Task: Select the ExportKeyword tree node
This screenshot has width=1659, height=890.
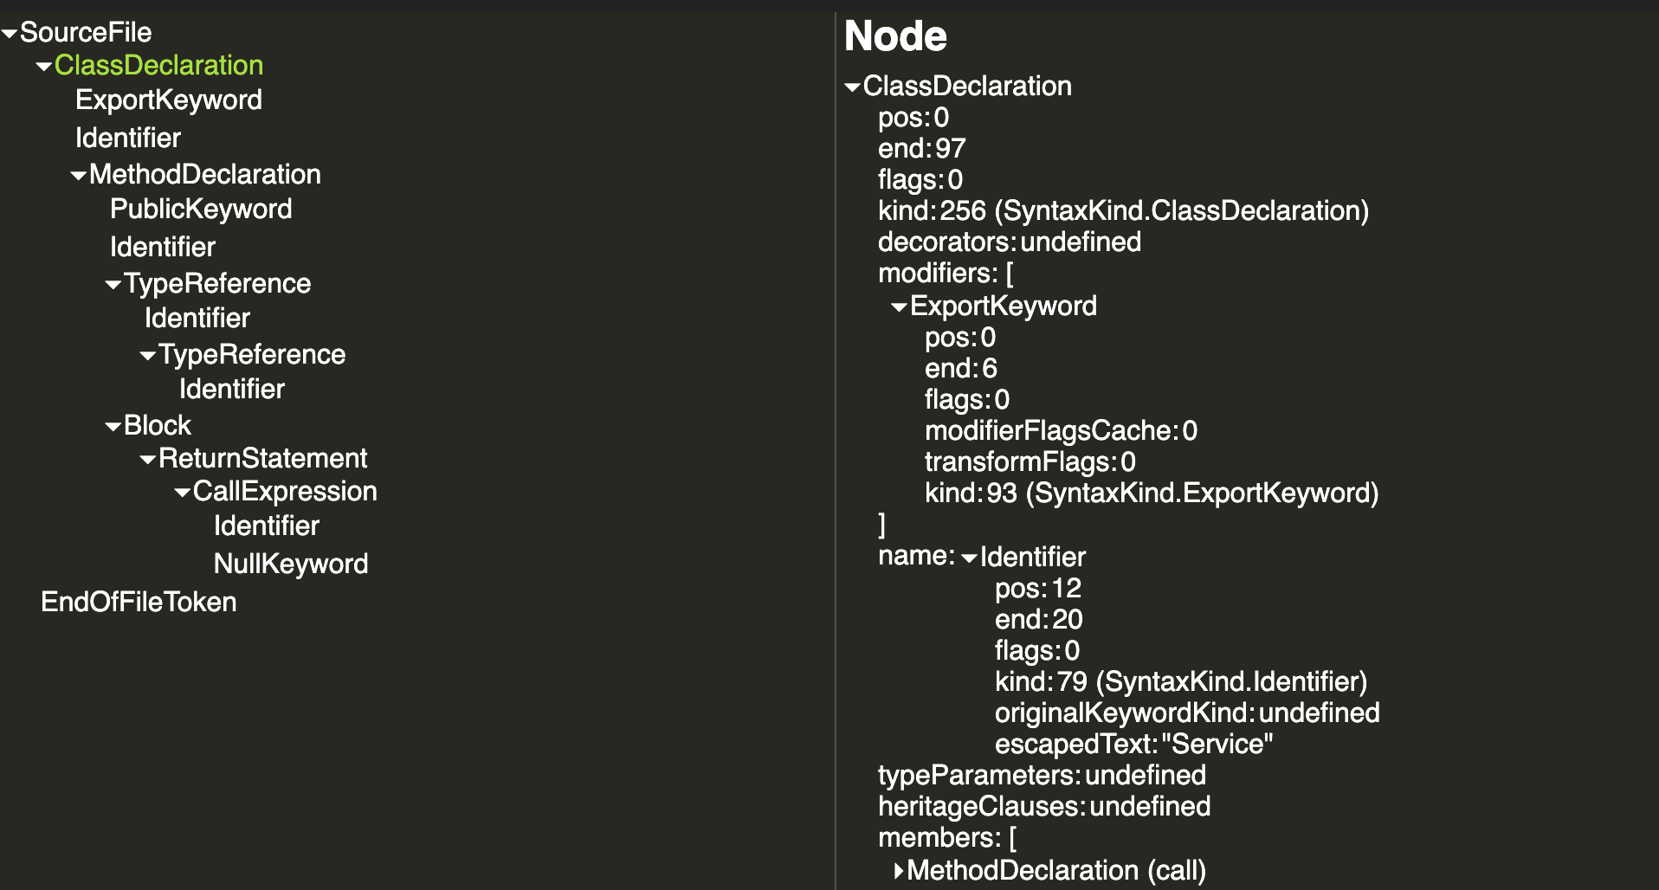Action: click(169, 100)
